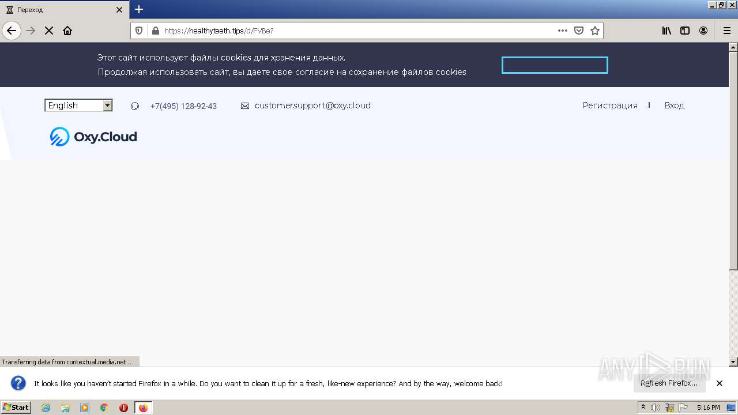Bookmark this page with star

coord(595,31)
